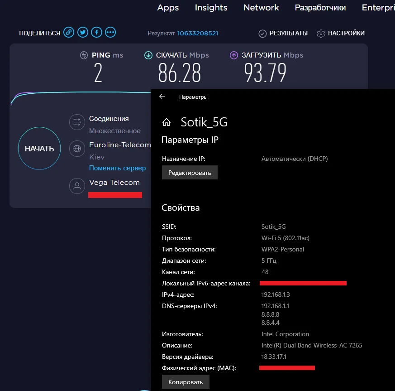This screenshot has width=395, height=391.
Task: Click the DNS server 8.8.4.4
Action: click(270, 323)
